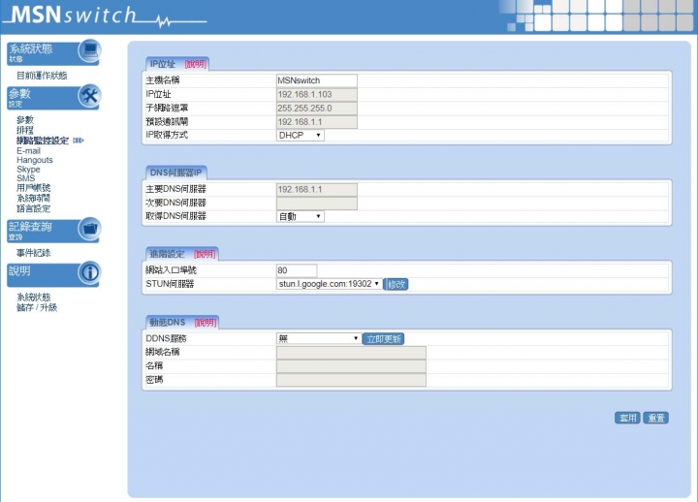Viewport: 698px width, 502px height.
Task: Click the System Status computer icon
Action: point(90,50)
